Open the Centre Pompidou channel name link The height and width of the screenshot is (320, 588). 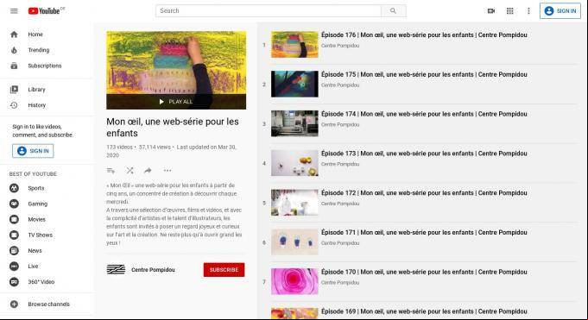[153, 270]
